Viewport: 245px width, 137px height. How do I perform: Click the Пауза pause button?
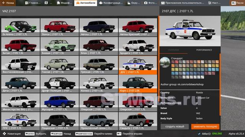point(237,3)
